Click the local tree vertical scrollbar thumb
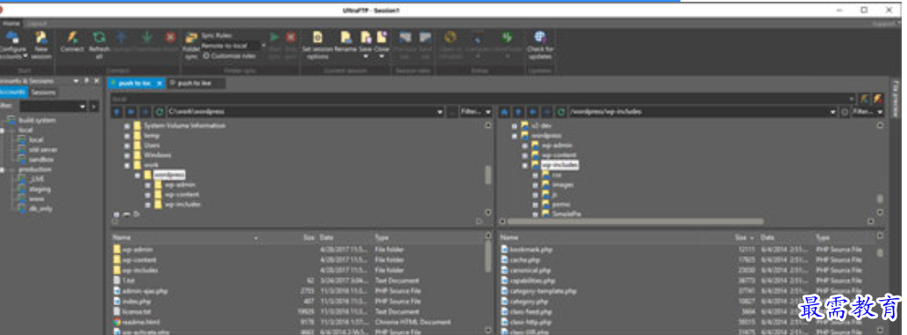This screenshot has width=907, height=335. pos(488,175)
